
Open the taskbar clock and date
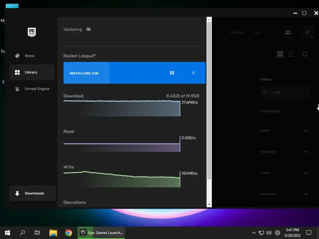(x=293, y=233)
